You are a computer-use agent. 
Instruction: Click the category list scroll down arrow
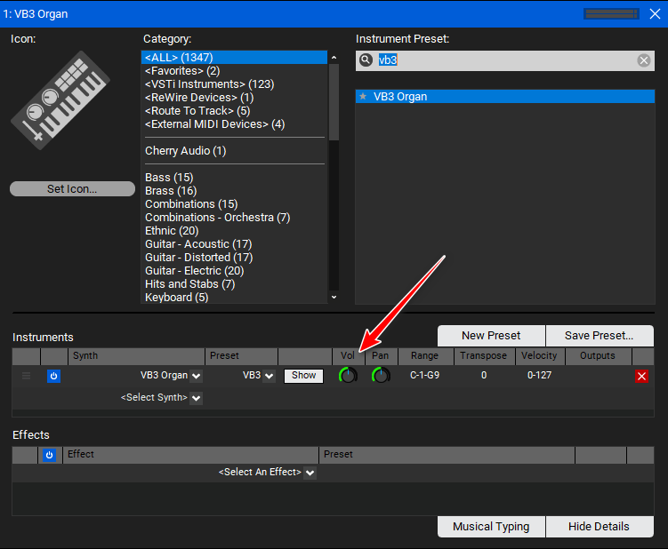click(334, 297)
